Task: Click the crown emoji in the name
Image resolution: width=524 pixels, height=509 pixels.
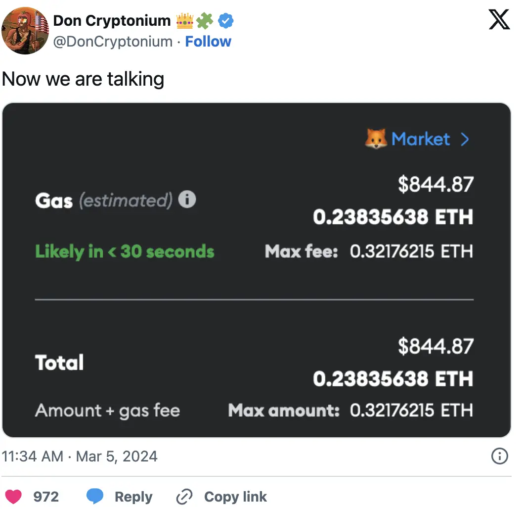Action: 184,21
